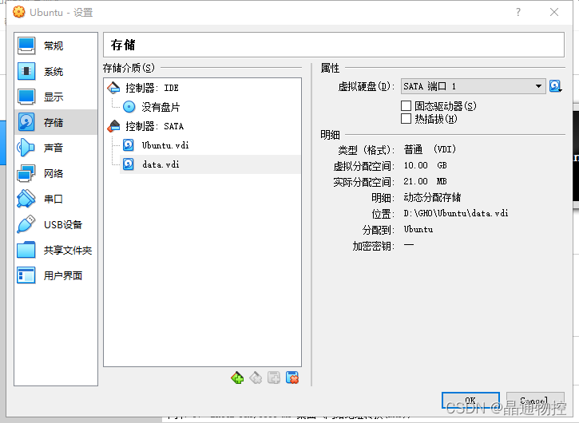Remove the selected attachment with red X icon

coord(292,378)
